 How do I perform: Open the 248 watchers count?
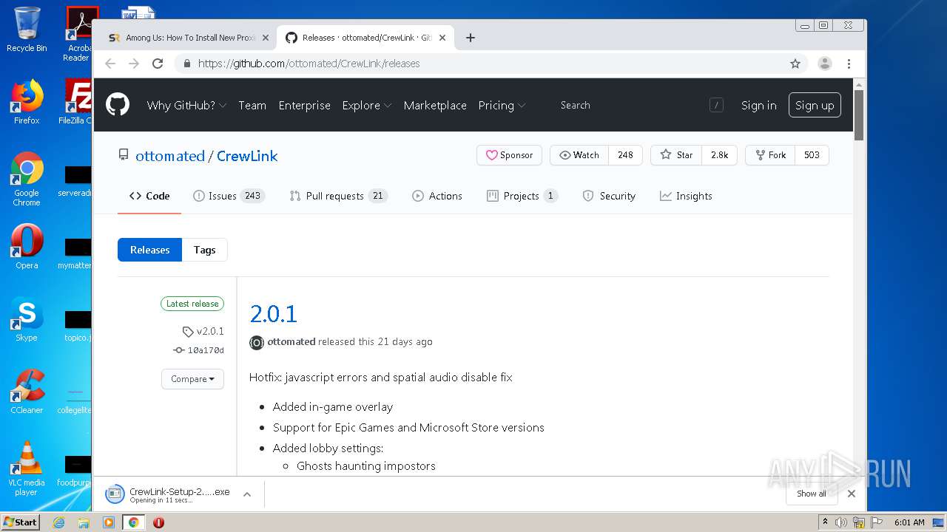tap(625, 155)
